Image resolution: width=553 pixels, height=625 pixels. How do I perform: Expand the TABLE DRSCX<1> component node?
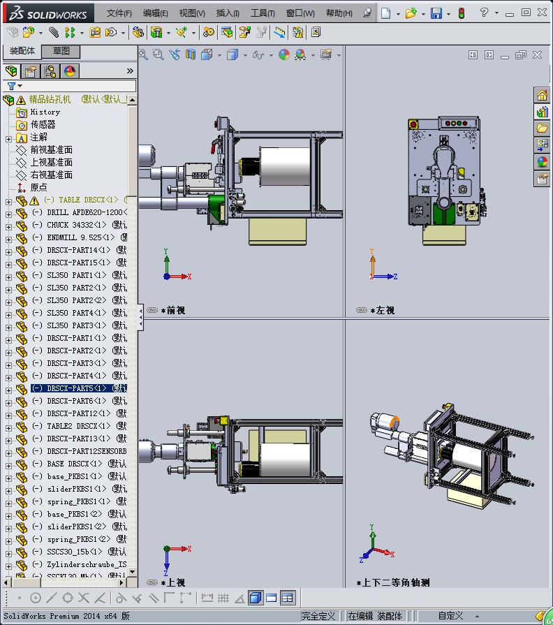coord(9,202)
